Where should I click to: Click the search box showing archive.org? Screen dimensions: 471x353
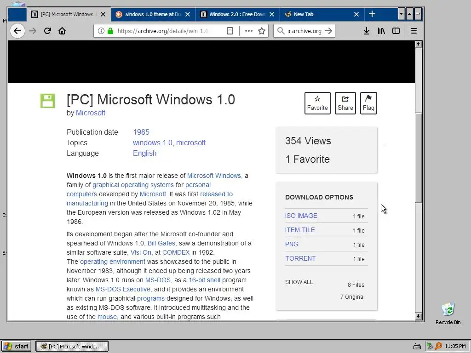[304, 31]
